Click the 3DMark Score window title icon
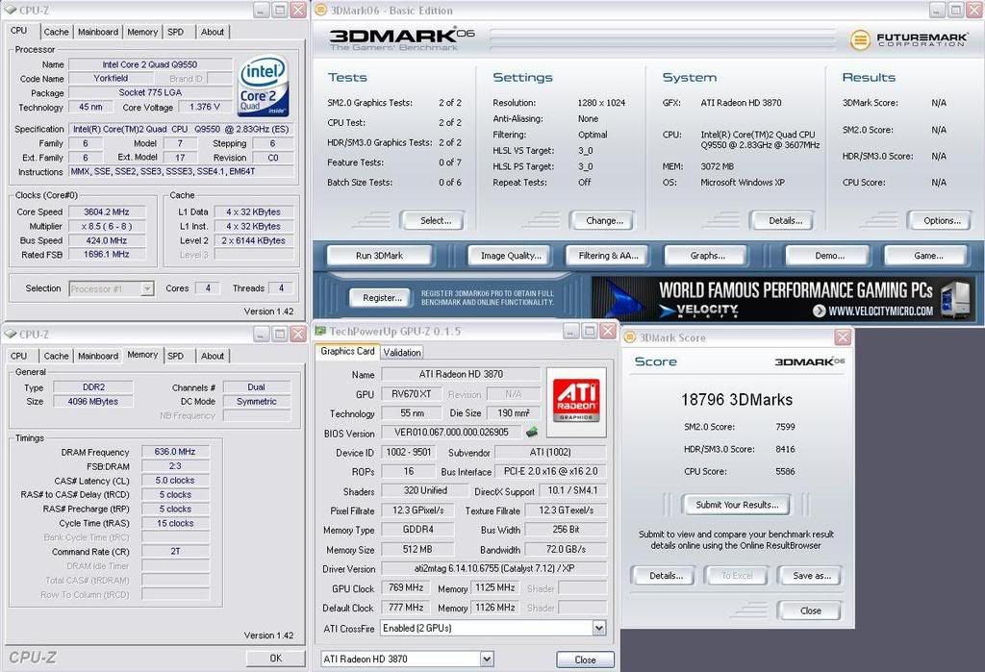985x672 pixels. pos(630,337)
